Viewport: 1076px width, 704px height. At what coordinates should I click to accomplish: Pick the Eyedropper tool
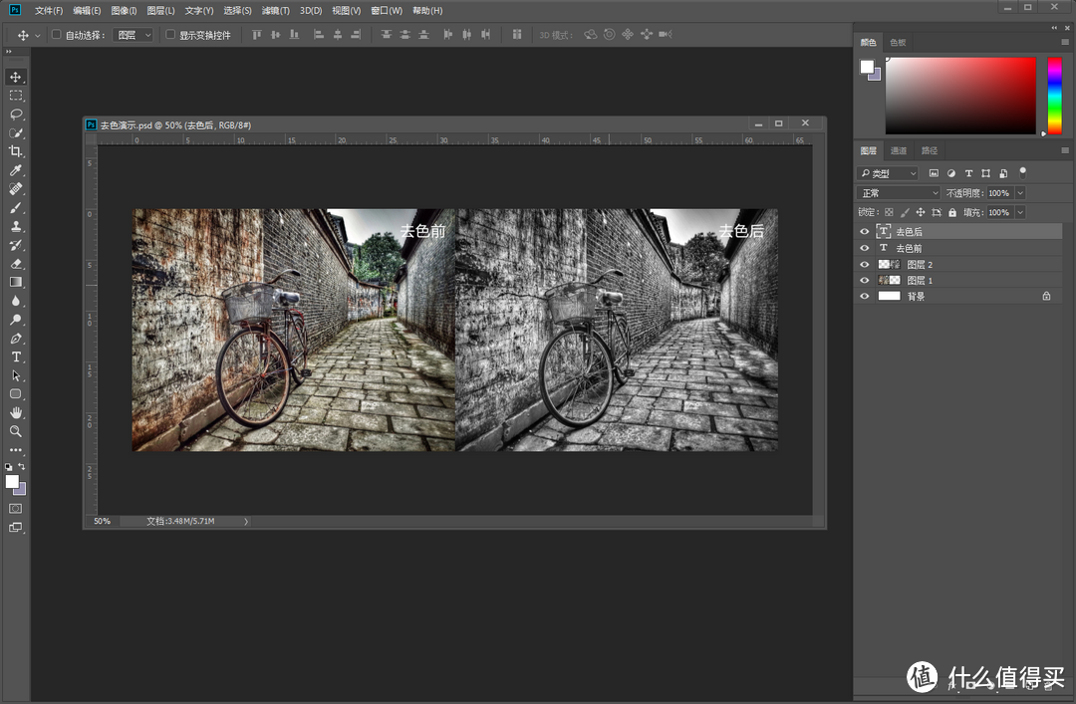point(15,169)
